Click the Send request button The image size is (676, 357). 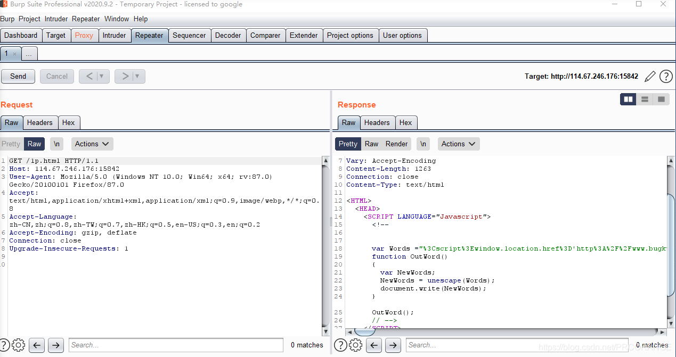click(18, 76)
